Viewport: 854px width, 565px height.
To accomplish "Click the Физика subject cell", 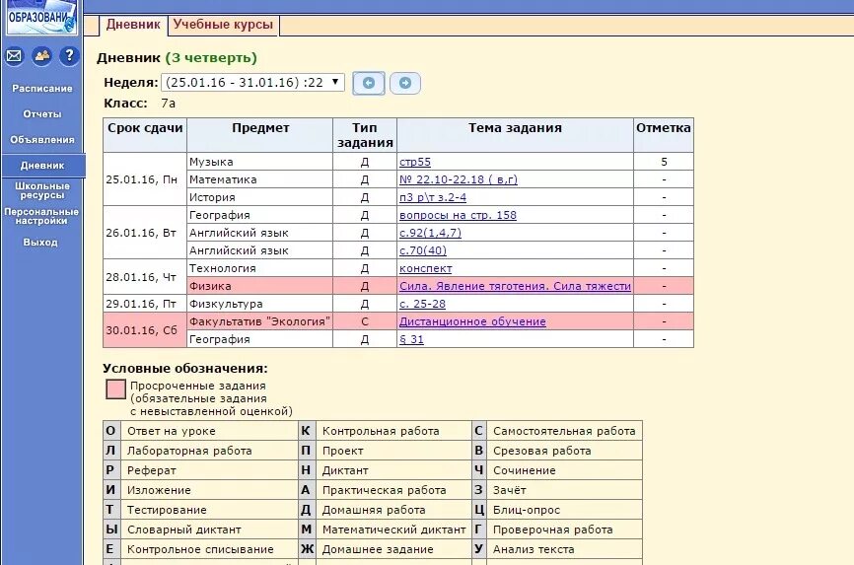I will [x=259, y=286].
